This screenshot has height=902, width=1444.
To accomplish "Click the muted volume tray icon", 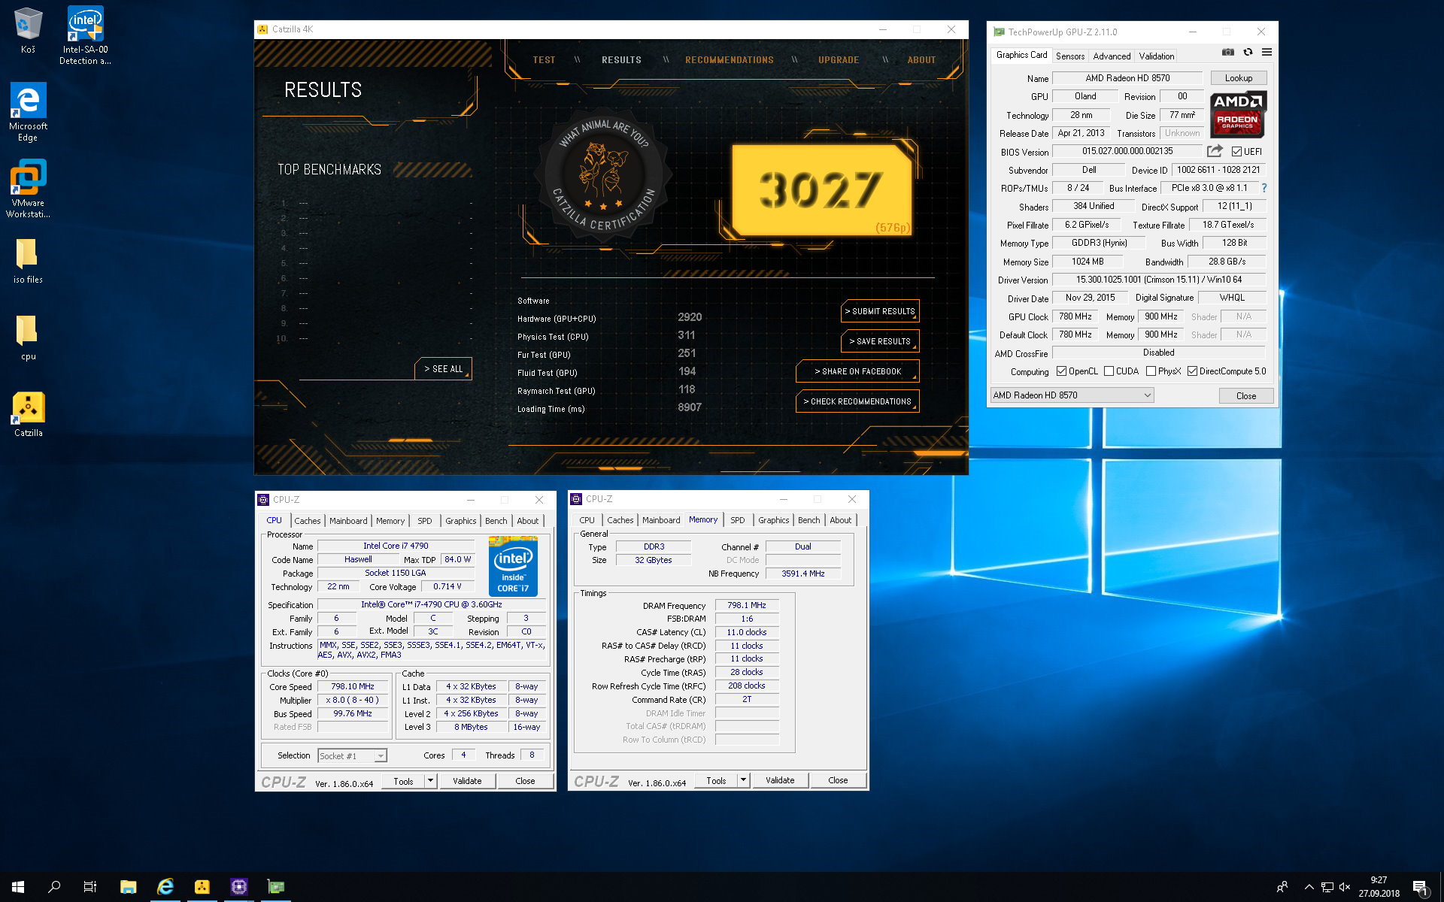I will (x=1345, y=887).
